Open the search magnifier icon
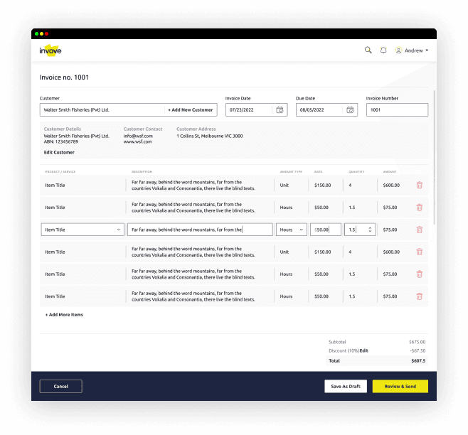The image size is (468, 435). click(x=368, y=50)
